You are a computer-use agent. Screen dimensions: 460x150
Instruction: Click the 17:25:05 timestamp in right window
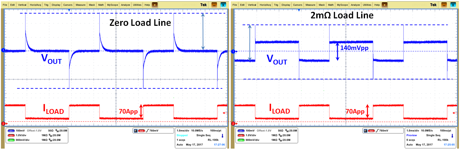[450, 145]
